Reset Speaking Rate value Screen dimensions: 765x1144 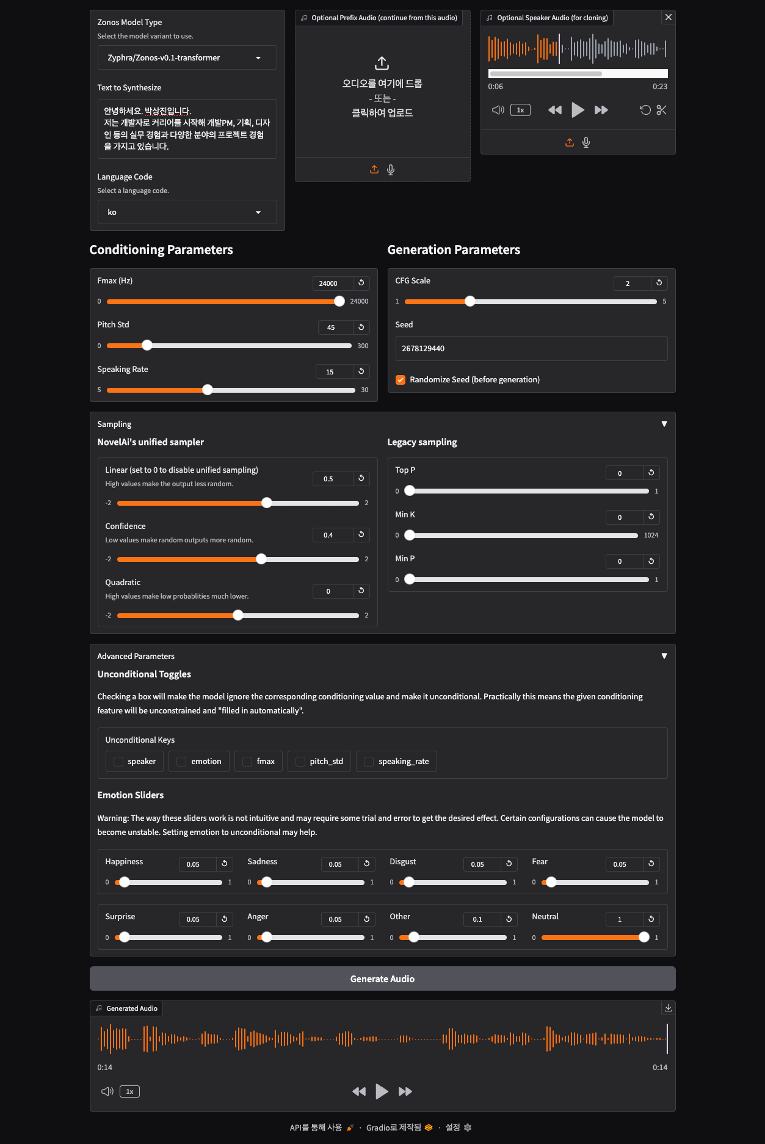(x=361, y=371)
